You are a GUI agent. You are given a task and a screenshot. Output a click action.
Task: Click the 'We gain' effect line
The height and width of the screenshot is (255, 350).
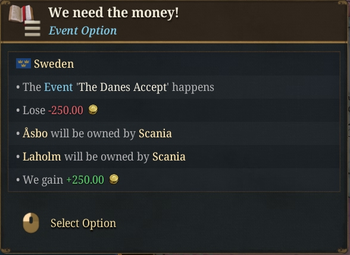tap(67, 180)
